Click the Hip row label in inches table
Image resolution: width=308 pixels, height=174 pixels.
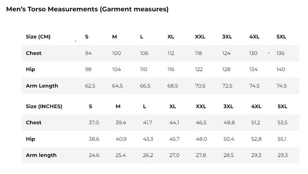coord(30,139)
